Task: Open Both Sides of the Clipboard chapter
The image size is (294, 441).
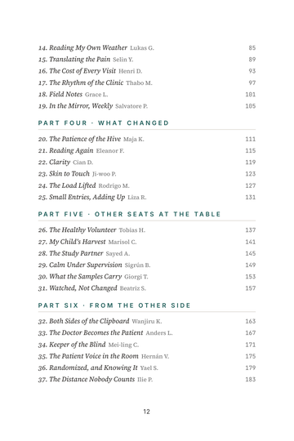Action: coord(147,321)
